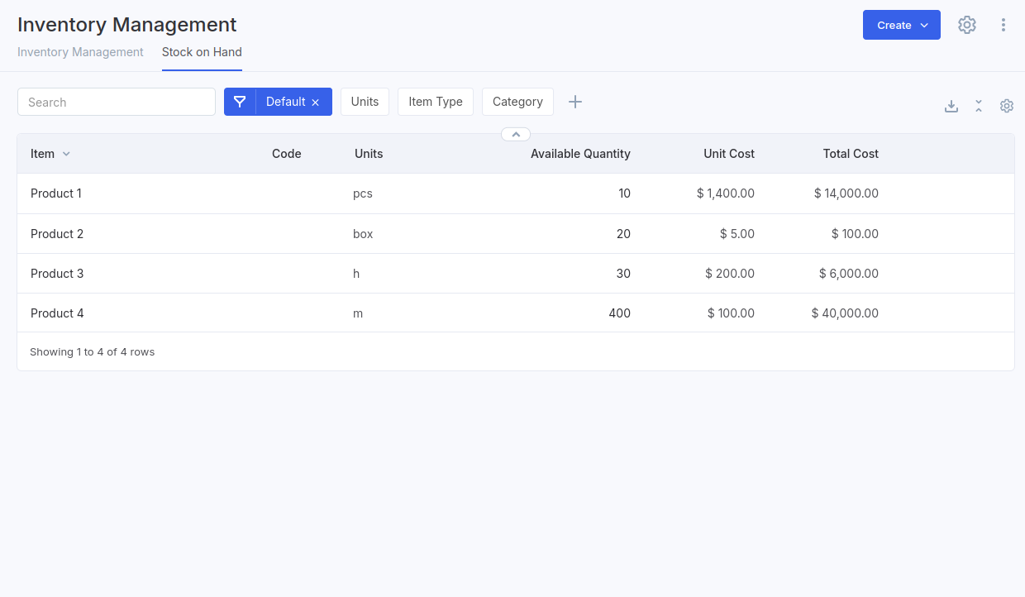
Task: Remove the Default filter with its x
Action: pyautogui.click(x=315, y=103)
